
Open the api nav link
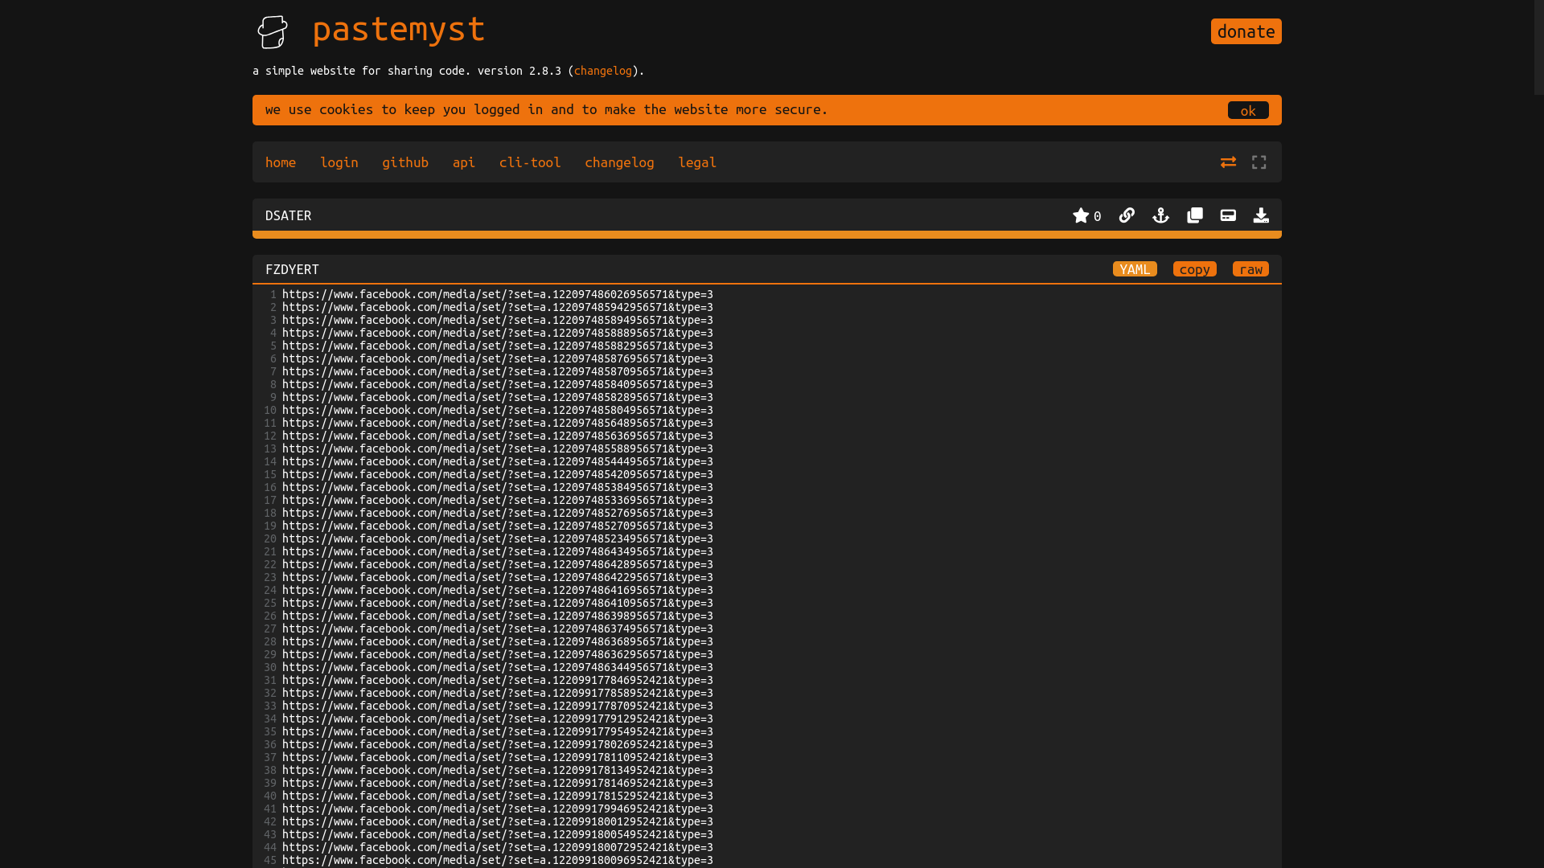(463, 162)
